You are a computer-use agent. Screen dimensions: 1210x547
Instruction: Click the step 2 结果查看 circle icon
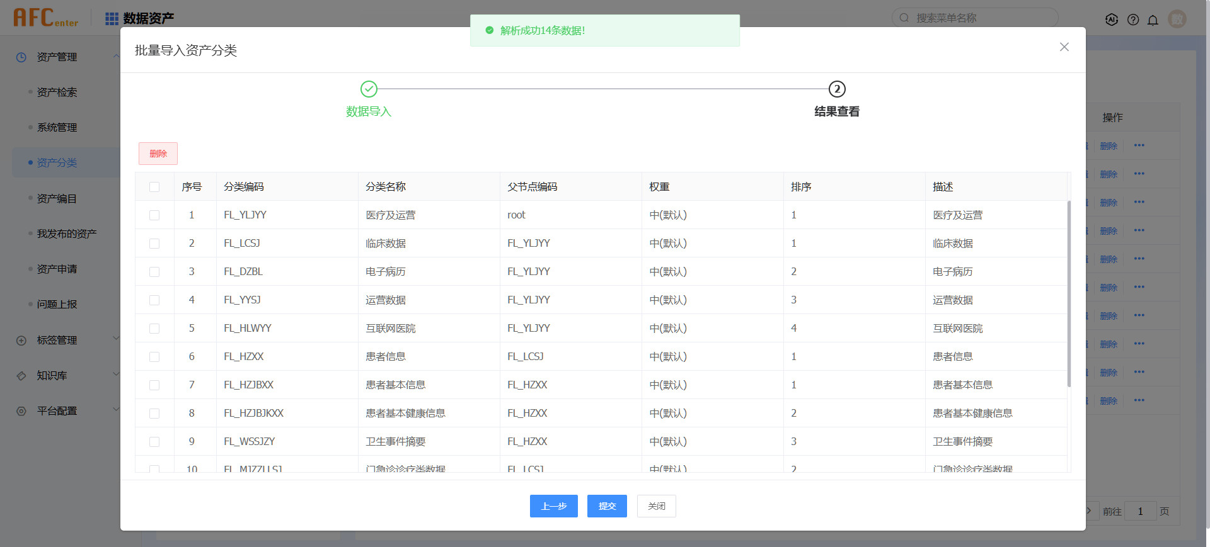coord(836,89)
